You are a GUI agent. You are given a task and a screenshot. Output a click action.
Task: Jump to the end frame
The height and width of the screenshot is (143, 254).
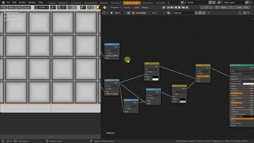pyautogui.click(x=187, y=8)
